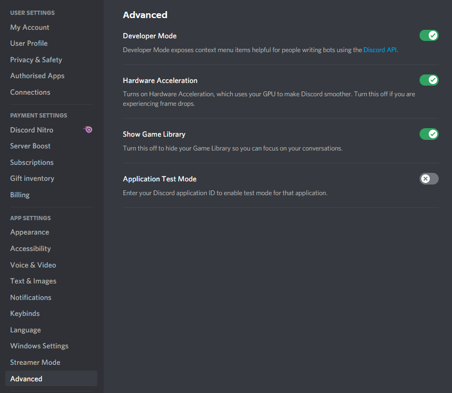Turn off Hardware Acceleration switch
452x393 pixels.
coord(429,80)
